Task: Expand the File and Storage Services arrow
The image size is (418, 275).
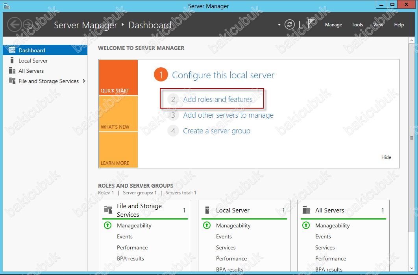Action: [x=84, y=81]
